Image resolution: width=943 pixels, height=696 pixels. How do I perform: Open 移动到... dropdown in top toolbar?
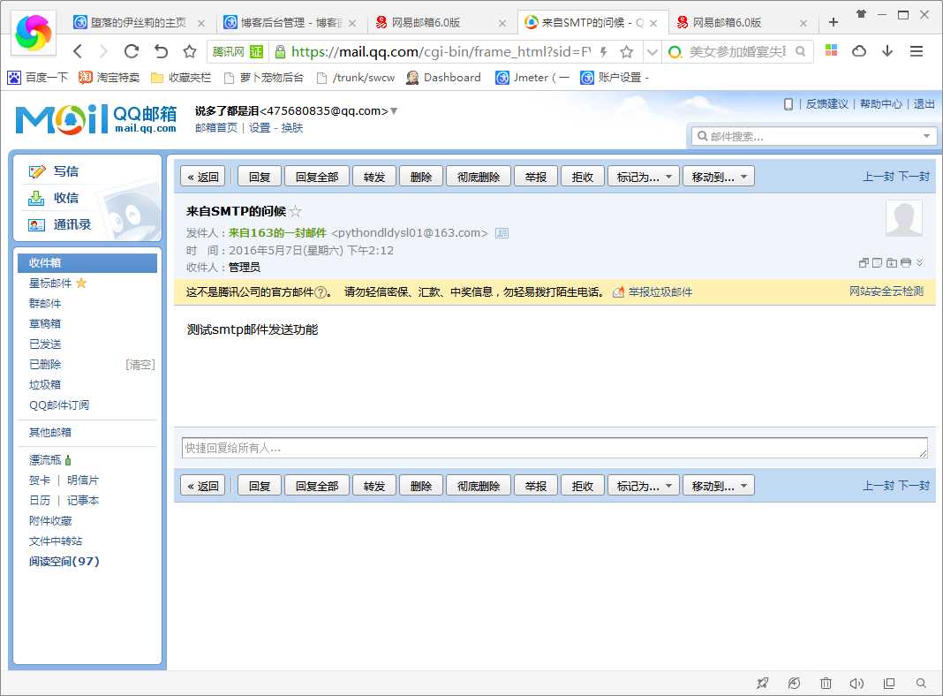click(719, 177)
